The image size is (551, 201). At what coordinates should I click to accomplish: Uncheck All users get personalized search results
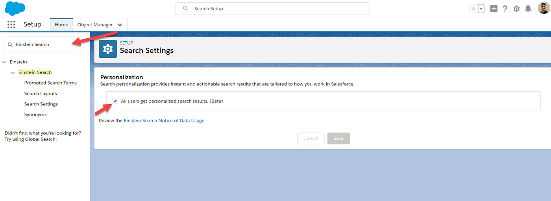(115, 101)
